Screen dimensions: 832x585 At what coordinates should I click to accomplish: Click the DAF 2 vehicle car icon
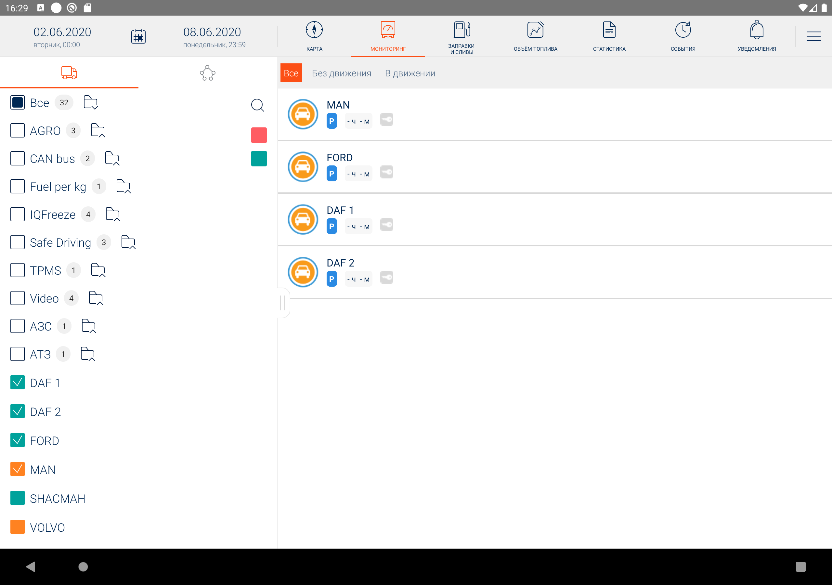(x=303, y=272)
